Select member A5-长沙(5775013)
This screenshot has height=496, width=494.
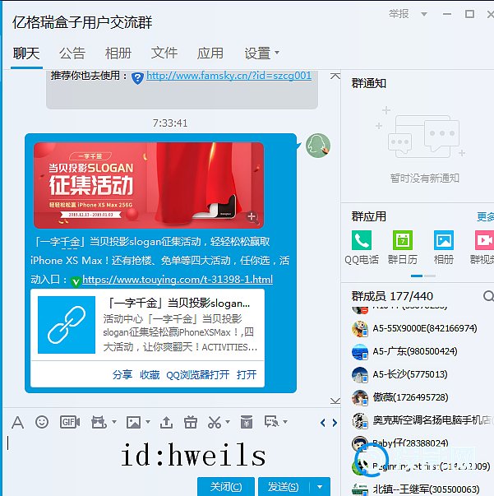coord(422,374)
